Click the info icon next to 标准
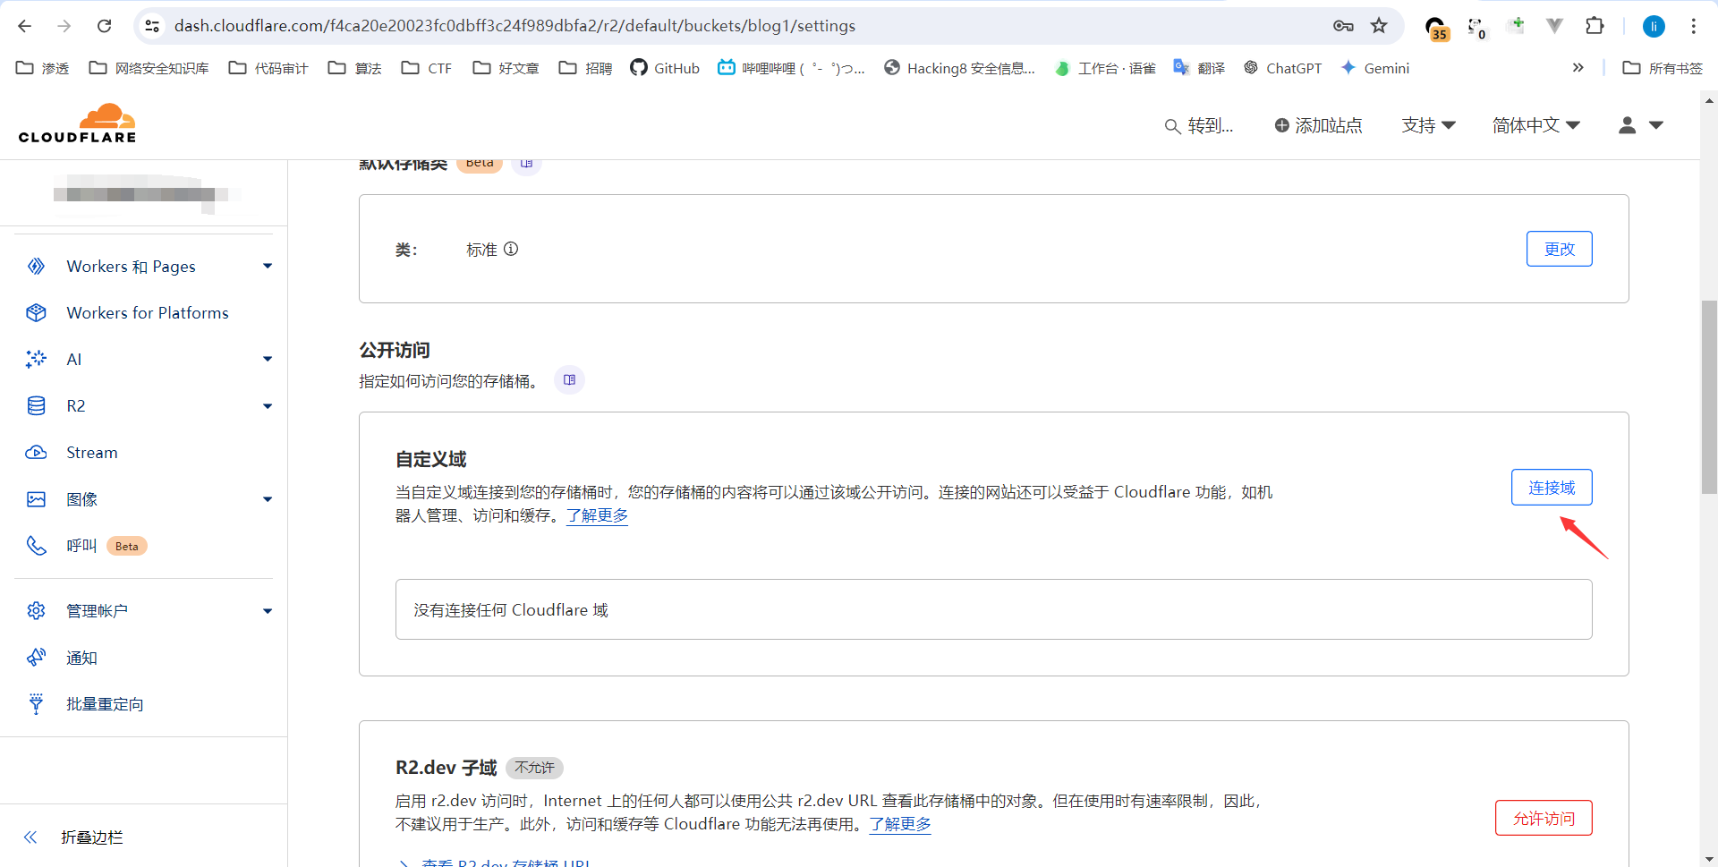1718x867 pixels. [x=511, y=249]
